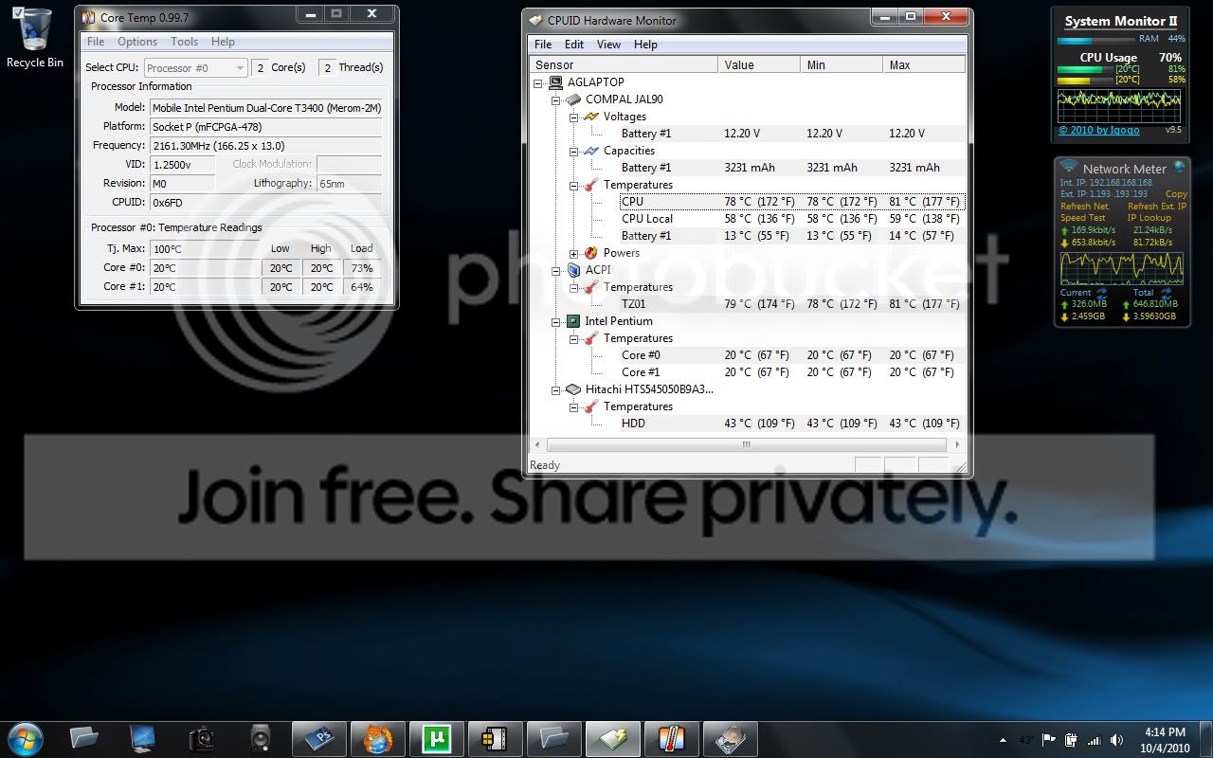
Task: Click the Windows Start orb
Action: click(26, 737)
